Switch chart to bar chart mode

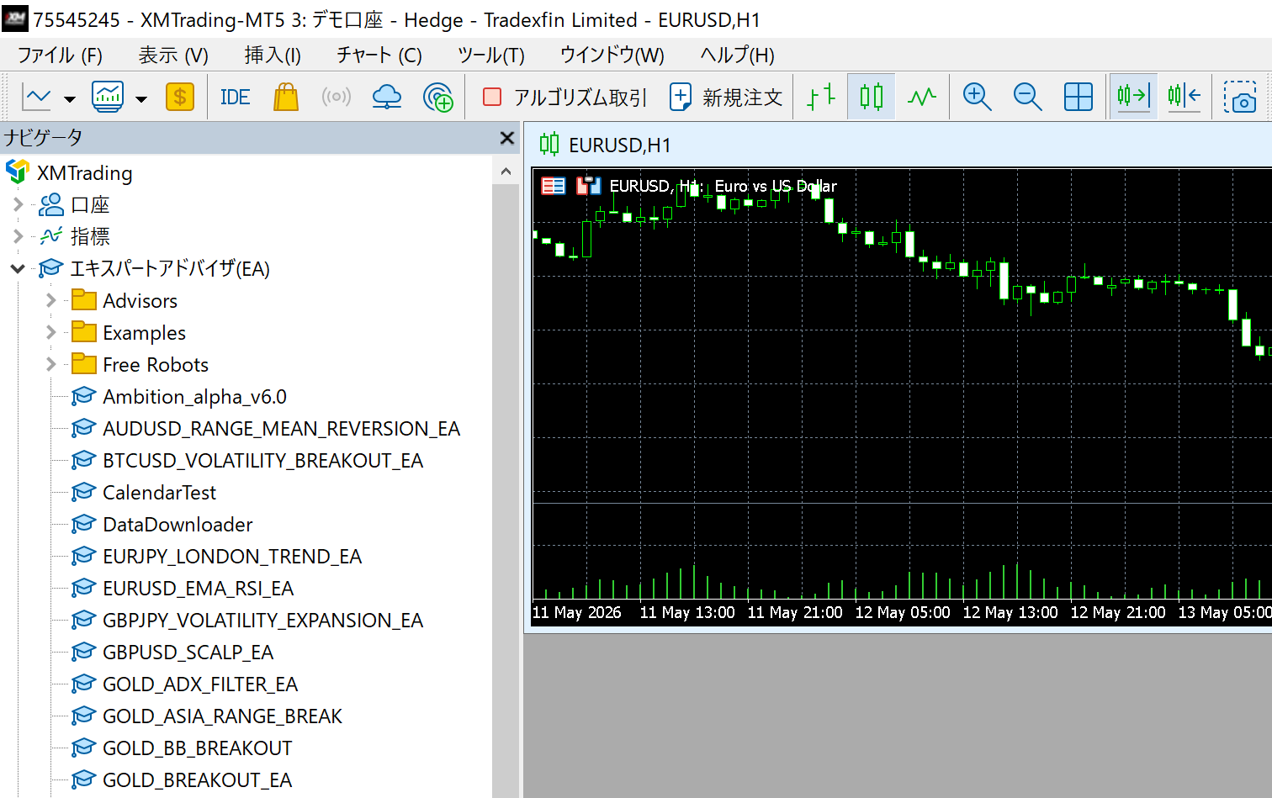(820, 98)
